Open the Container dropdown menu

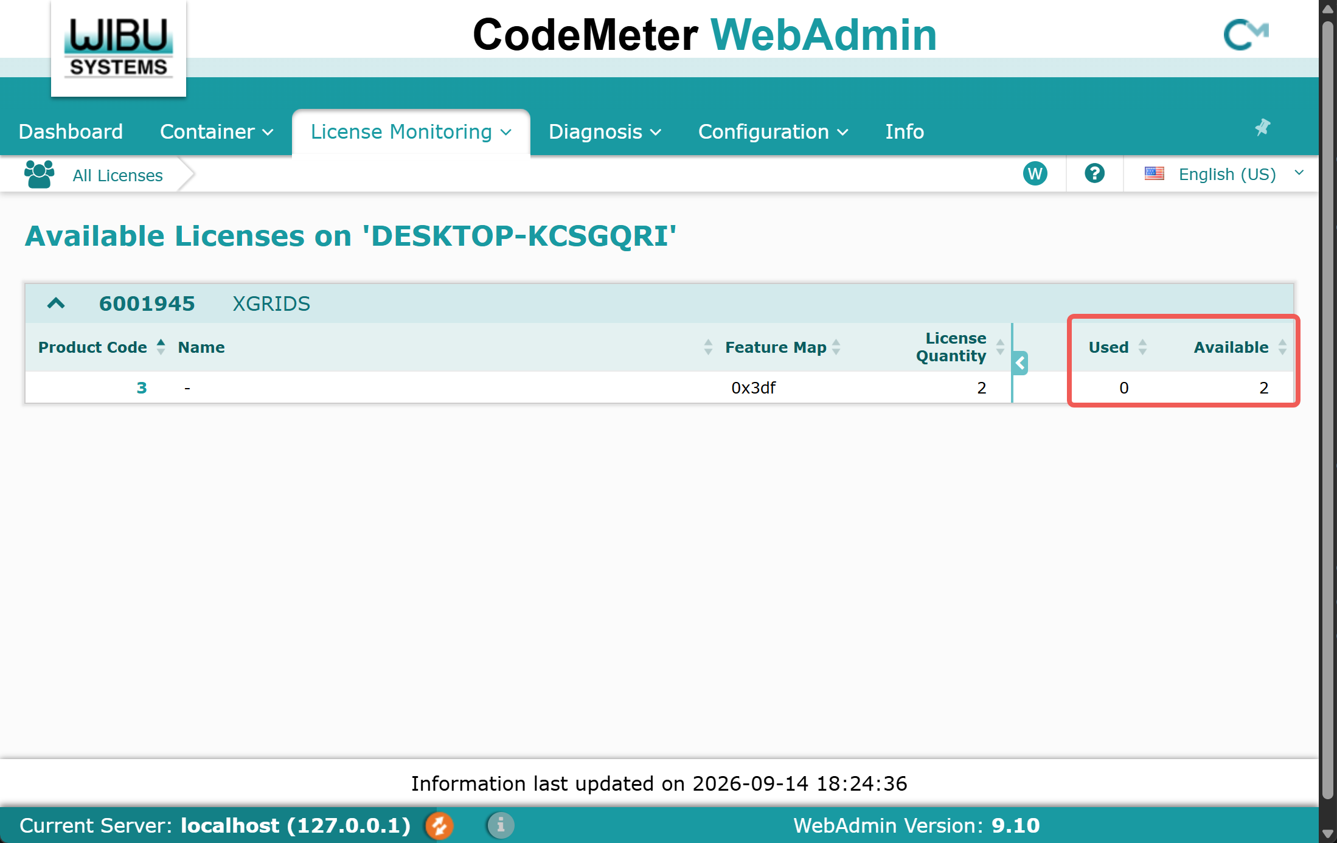(x=217, y=131)
